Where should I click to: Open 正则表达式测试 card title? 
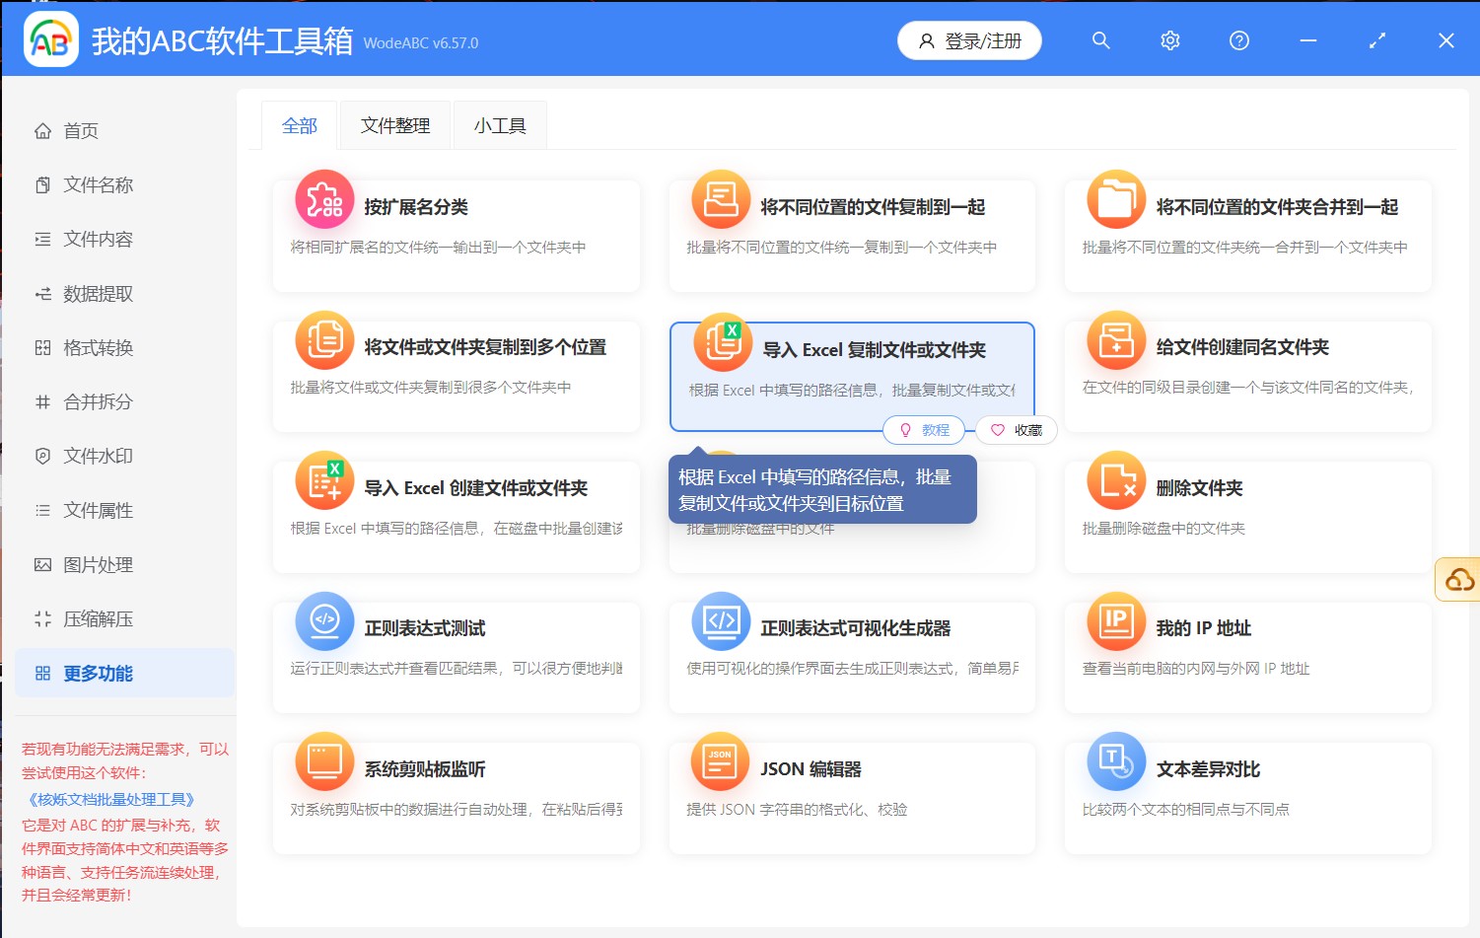tap(425, 628)
